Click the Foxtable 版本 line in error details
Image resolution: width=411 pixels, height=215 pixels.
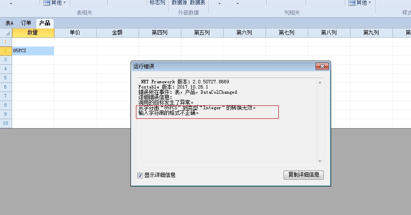pos(173,87)
